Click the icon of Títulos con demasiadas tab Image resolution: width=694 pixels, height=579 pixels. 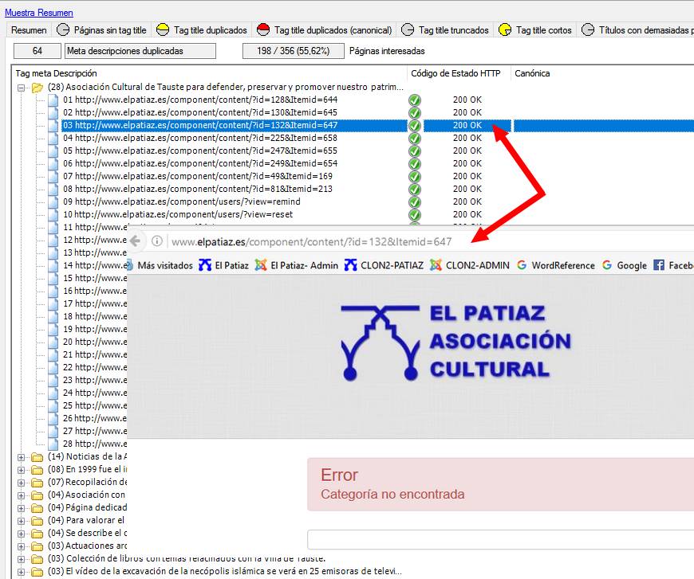[588, 30]
